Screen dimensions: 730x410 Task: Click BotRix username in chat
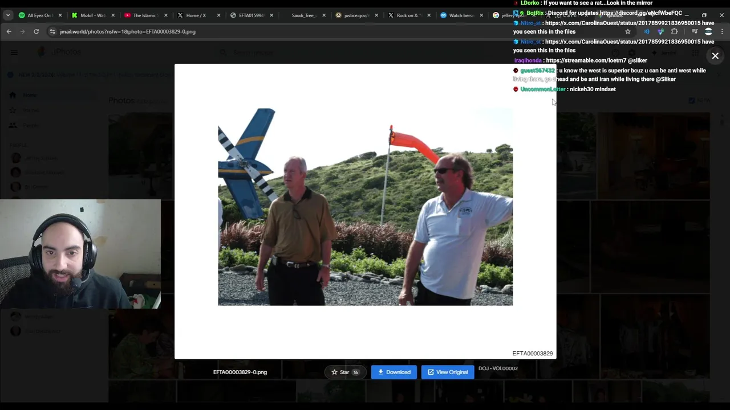click(x=535, y=13)
